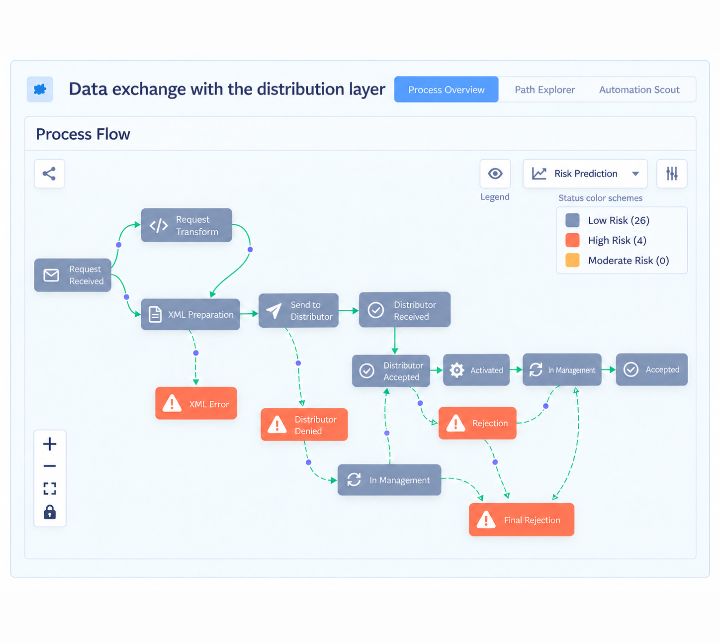Screen dimensions: 720x643
Task: Open the Risk Prediction dropdown
Action: pos(585,174)
